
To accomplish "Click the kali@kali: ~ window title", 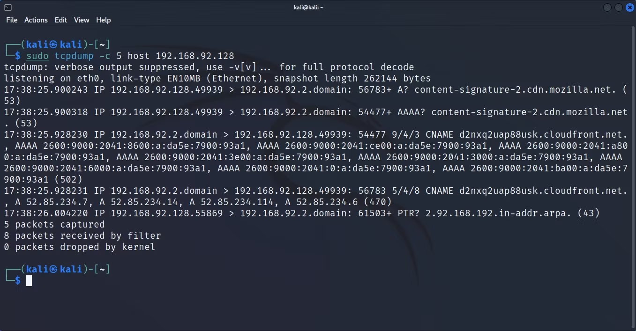I will pos(308,7).
